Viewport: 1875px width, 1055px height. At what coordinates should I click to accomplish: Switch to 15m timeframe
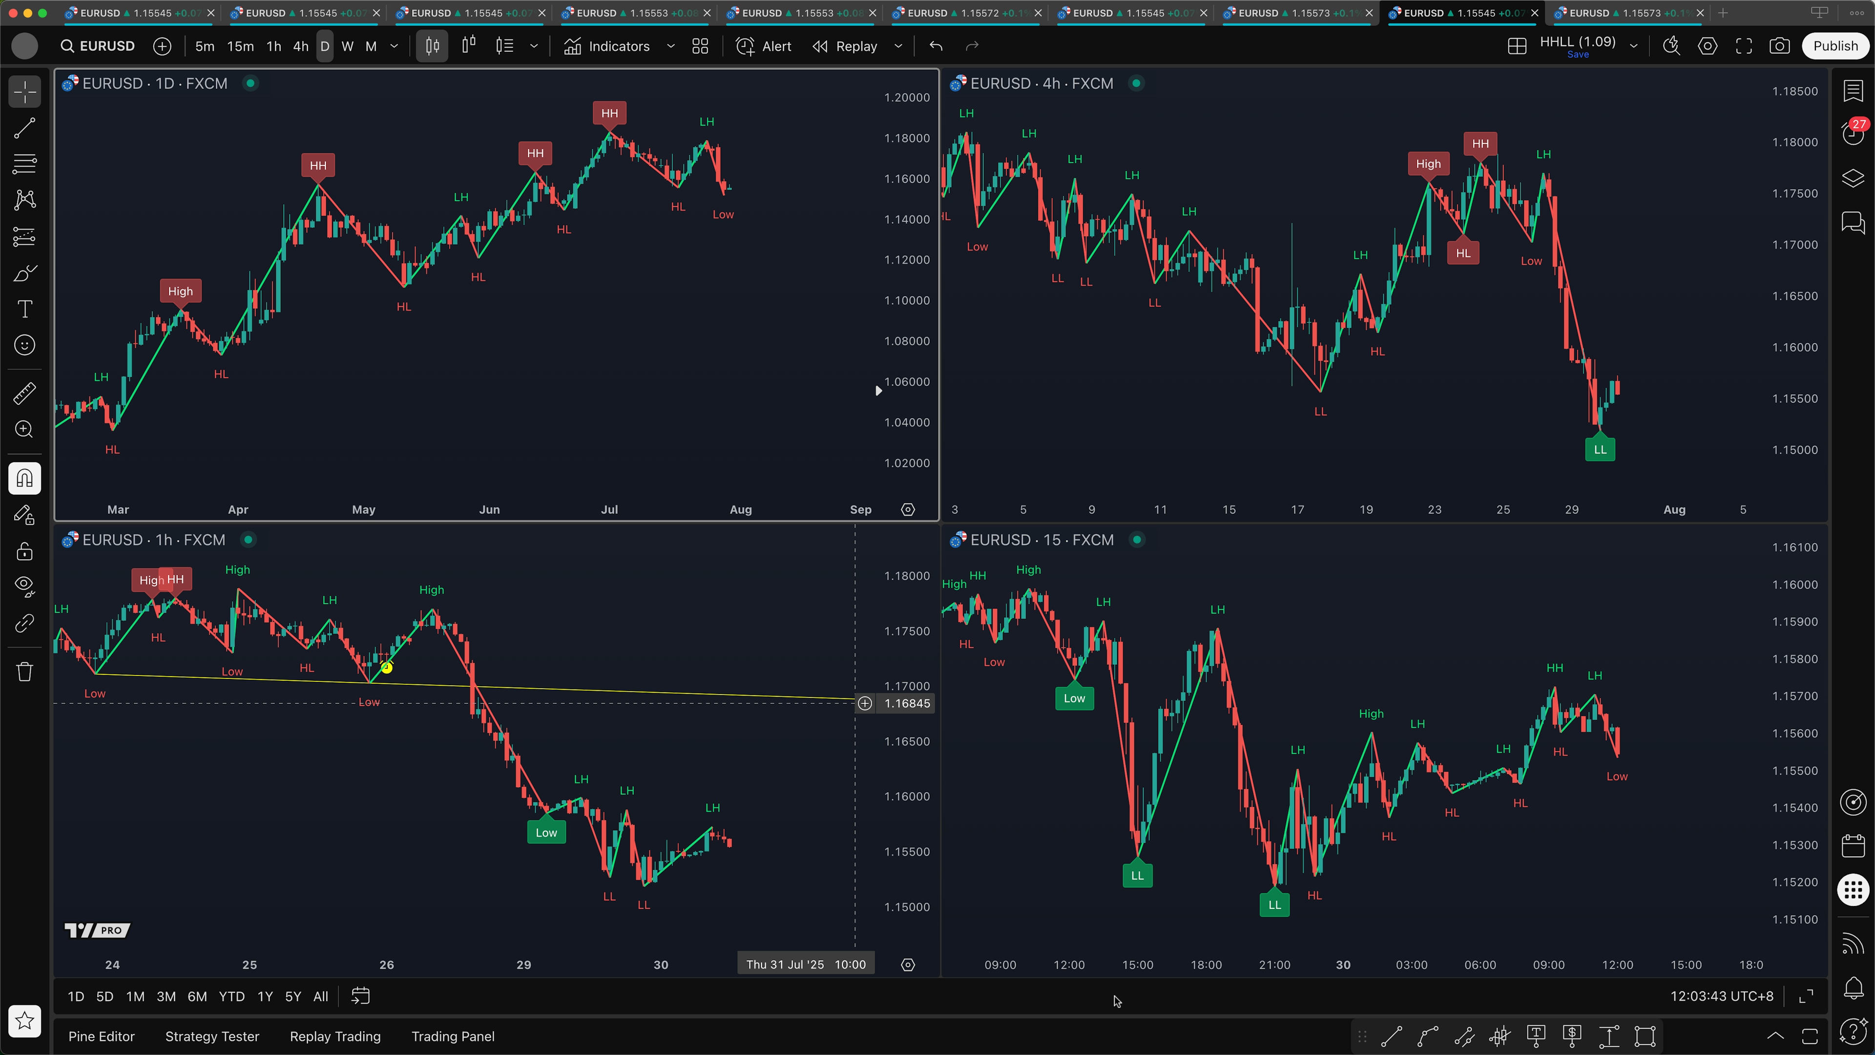coord(240,46)
